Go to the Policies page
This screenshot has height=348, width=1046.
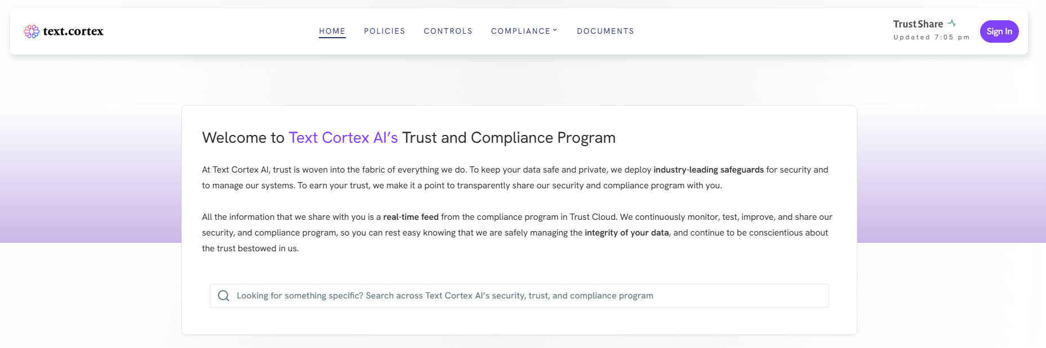coord(385,31)
